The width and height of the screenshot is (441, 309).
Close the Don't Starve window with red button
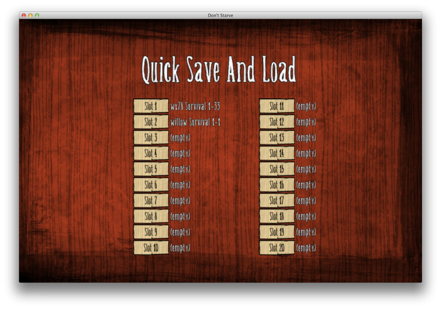coord(24,15)
